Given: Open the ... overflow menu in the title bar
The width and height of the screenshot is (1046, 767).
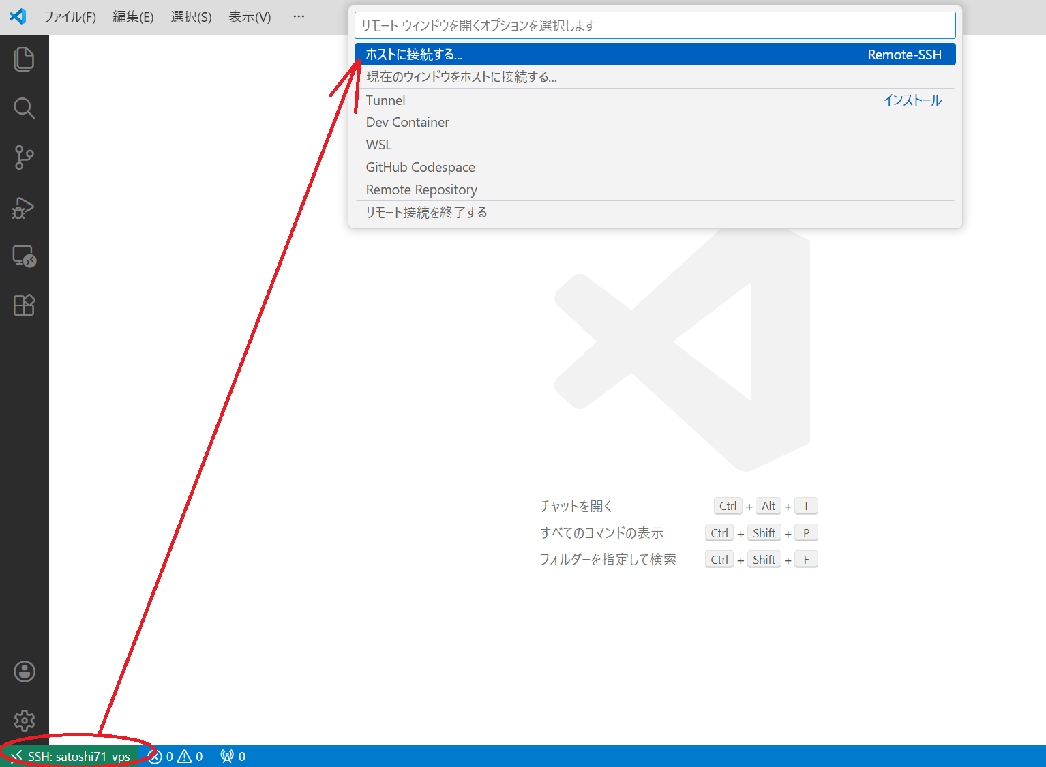Looking at the screenshot, I should pos(298,16).
